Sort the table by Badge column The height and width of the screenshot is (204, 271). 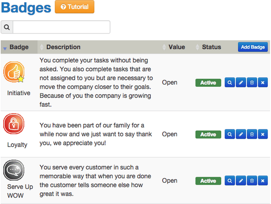pos(19,47)
